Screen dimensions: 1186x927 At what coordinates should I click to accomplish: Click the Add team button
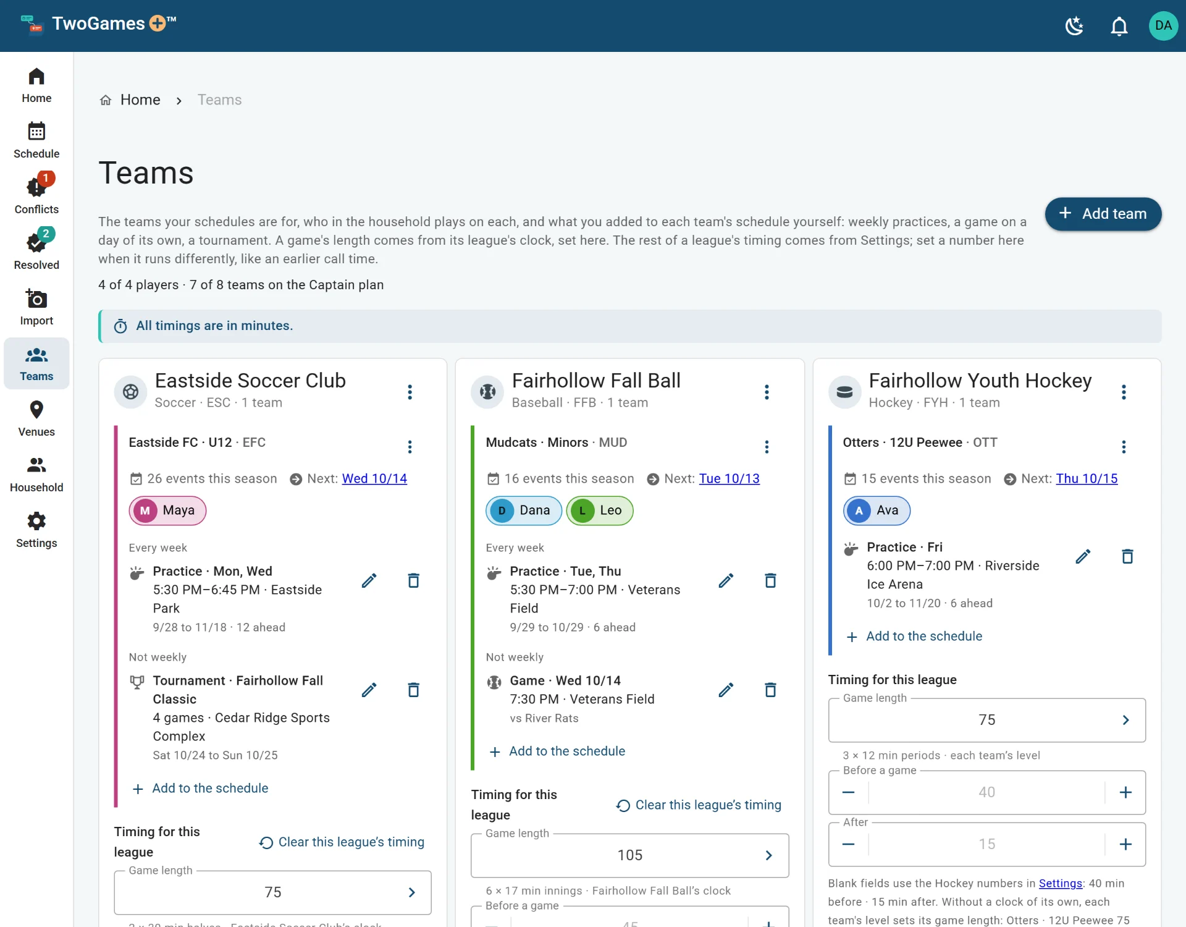(x=1103, y=214)
